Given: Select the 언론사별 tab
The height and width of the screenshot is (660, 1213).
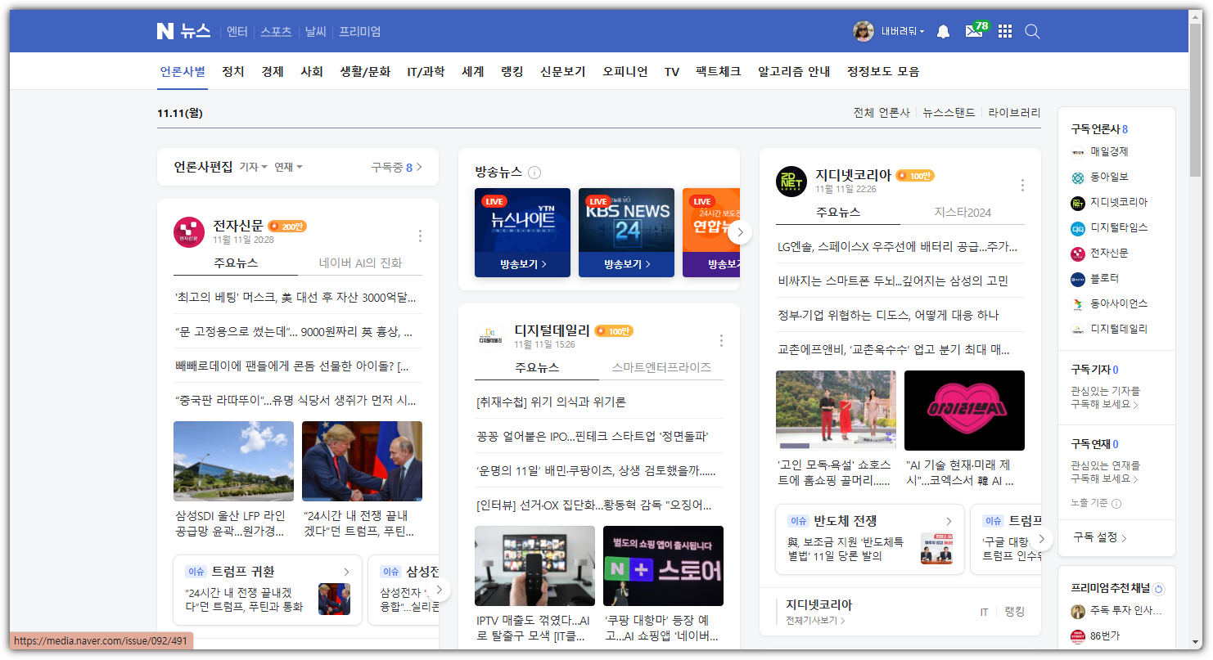Looking at the screenshot, I should pyautogui.click(x=183, y=72).
